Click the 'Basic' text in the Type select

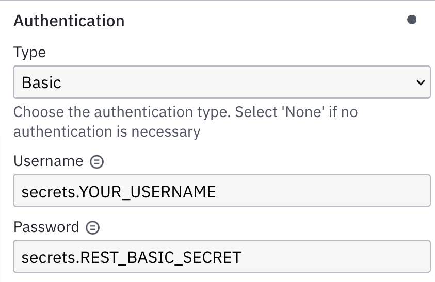pos(41,82)
